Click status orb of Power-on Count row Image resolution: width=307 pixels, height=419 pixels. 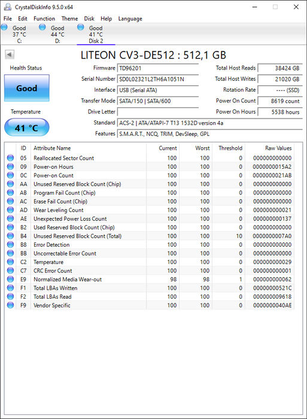[10, 175]
